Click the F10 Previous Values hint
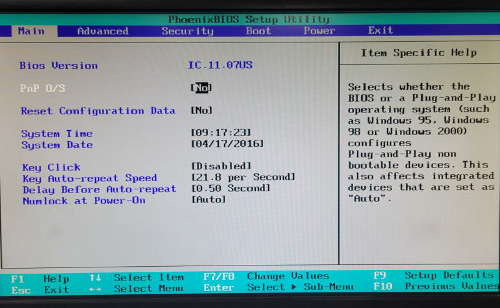The width and height of the screenshot is (500, 308). (x=436, y=286)
